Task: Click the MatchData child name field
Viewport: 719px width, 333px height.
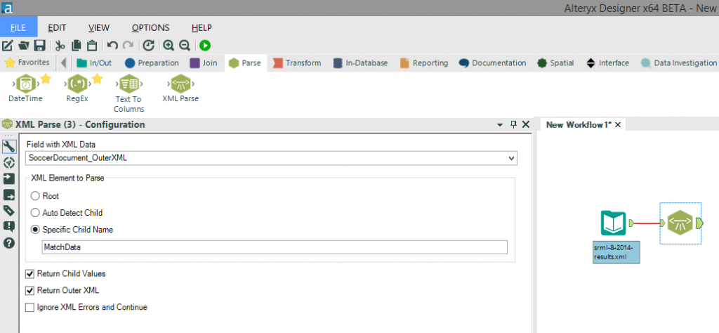Action: click(275, 247)
